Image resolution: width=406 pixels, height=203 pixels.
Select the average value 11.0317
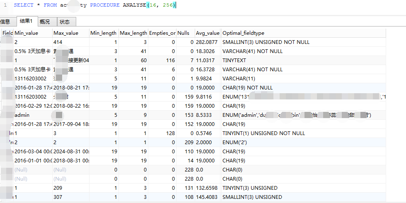click(208, 60)
